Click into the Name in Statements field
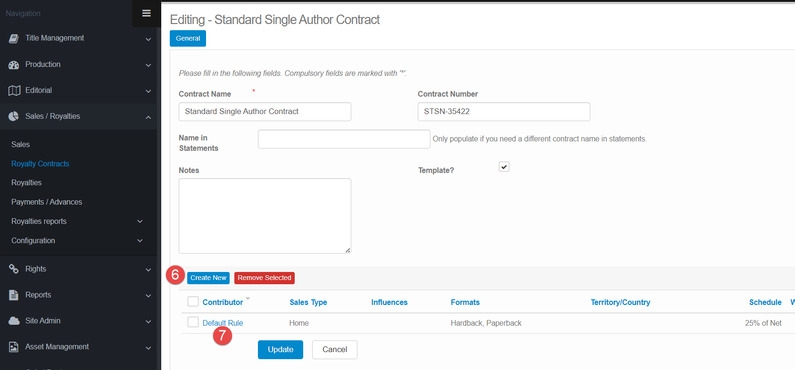The width and height of the screenshot is (795, 370). (344, 139)
